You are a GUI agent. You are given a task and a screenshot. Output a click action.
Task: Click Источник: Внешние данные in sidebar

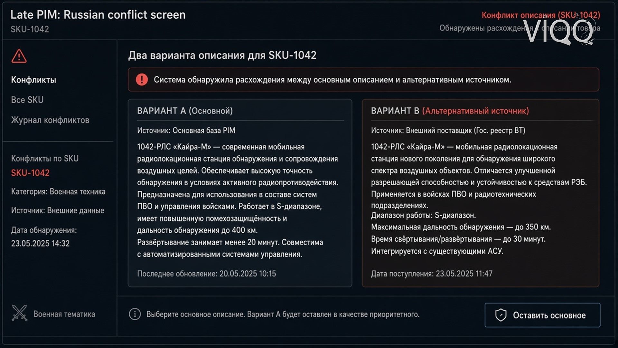(58, 211)
